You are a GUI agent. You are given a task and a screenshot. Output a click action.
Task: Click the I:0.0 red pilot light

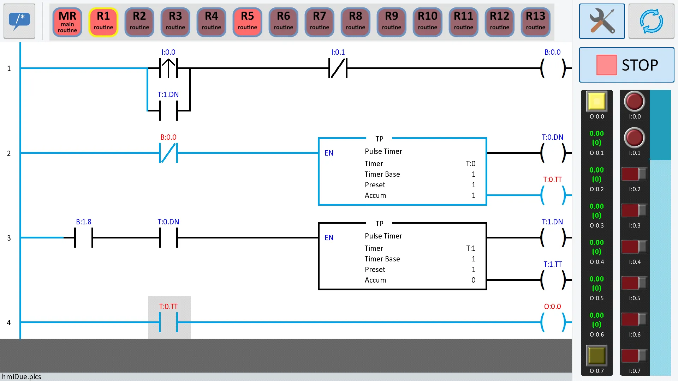click(x=634, y=102)
